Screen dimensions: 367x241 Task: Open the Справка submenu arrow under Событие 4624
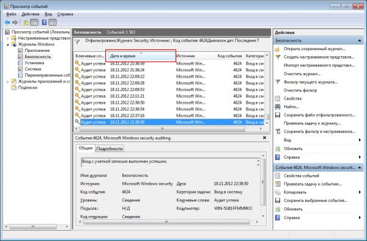[x=360, y=218]
